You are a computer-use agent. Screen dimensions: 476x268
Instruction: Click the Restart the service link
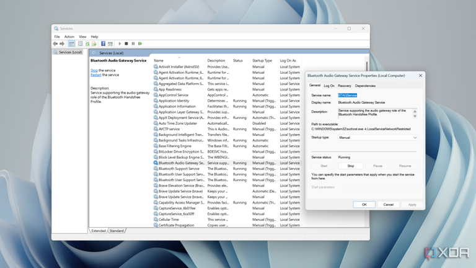96,75
